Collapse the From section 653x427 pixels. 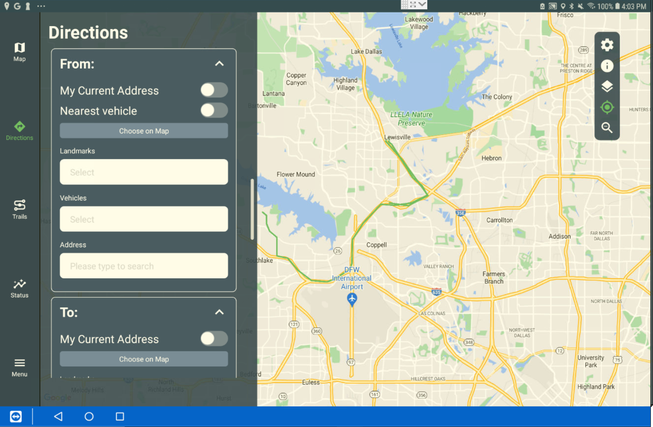[219, 63]
